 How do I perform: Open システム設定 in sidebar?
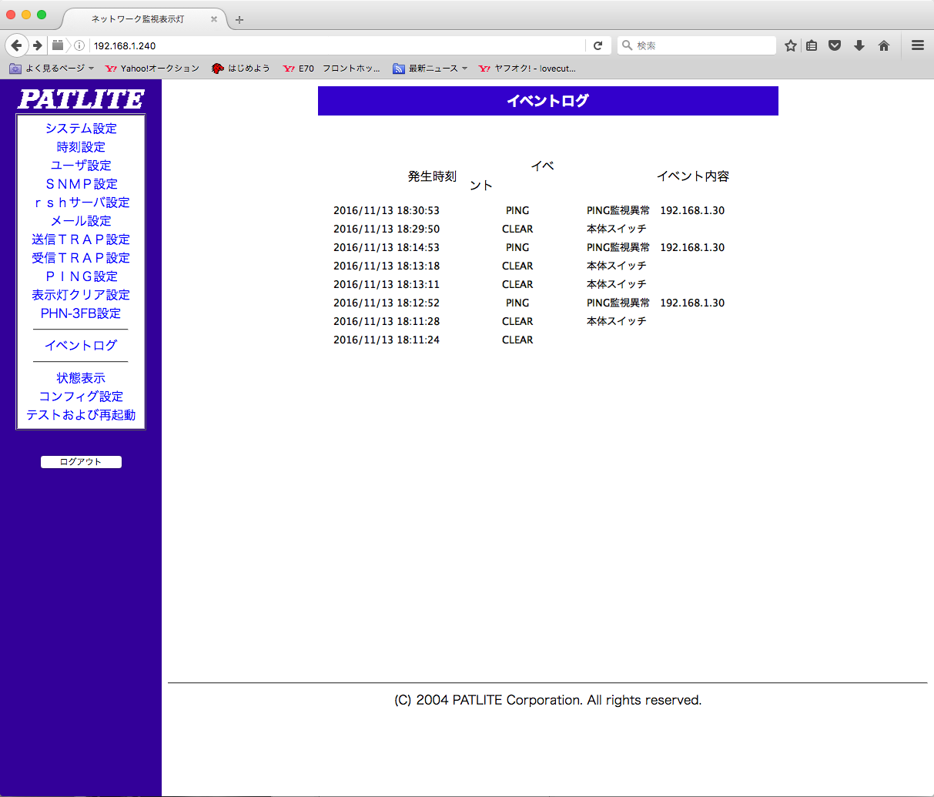(x=81, y=129)
